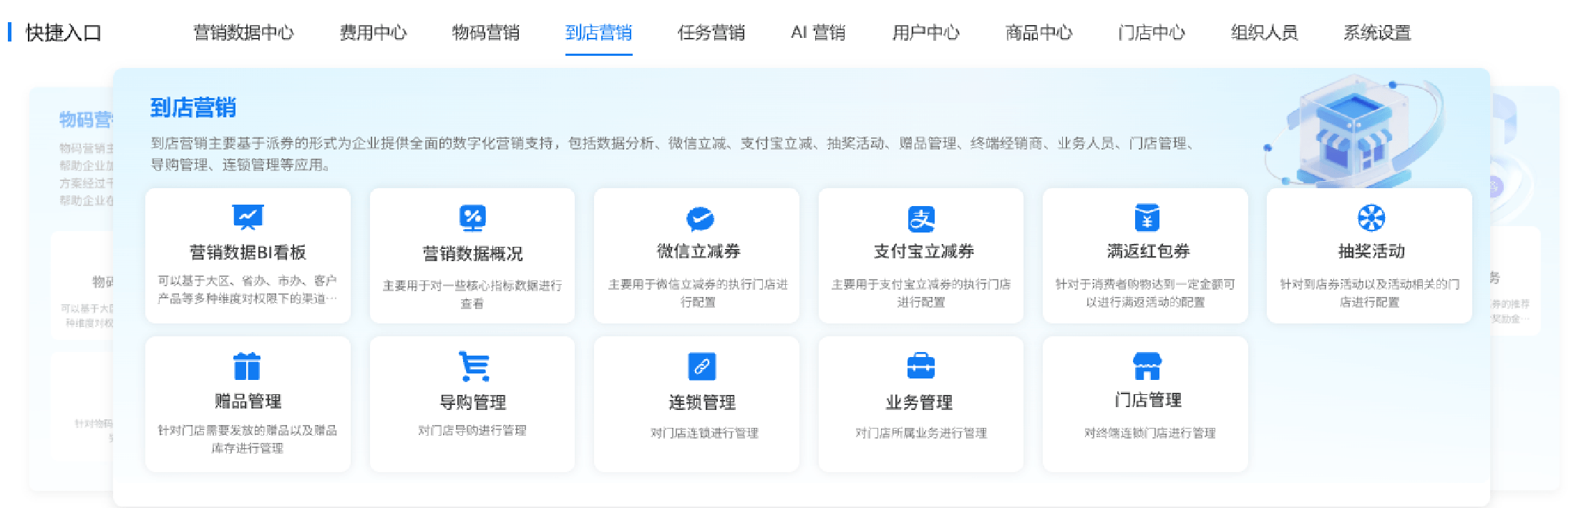
Task: Go to the 商品中心 tab
Action: [1038, 33]
